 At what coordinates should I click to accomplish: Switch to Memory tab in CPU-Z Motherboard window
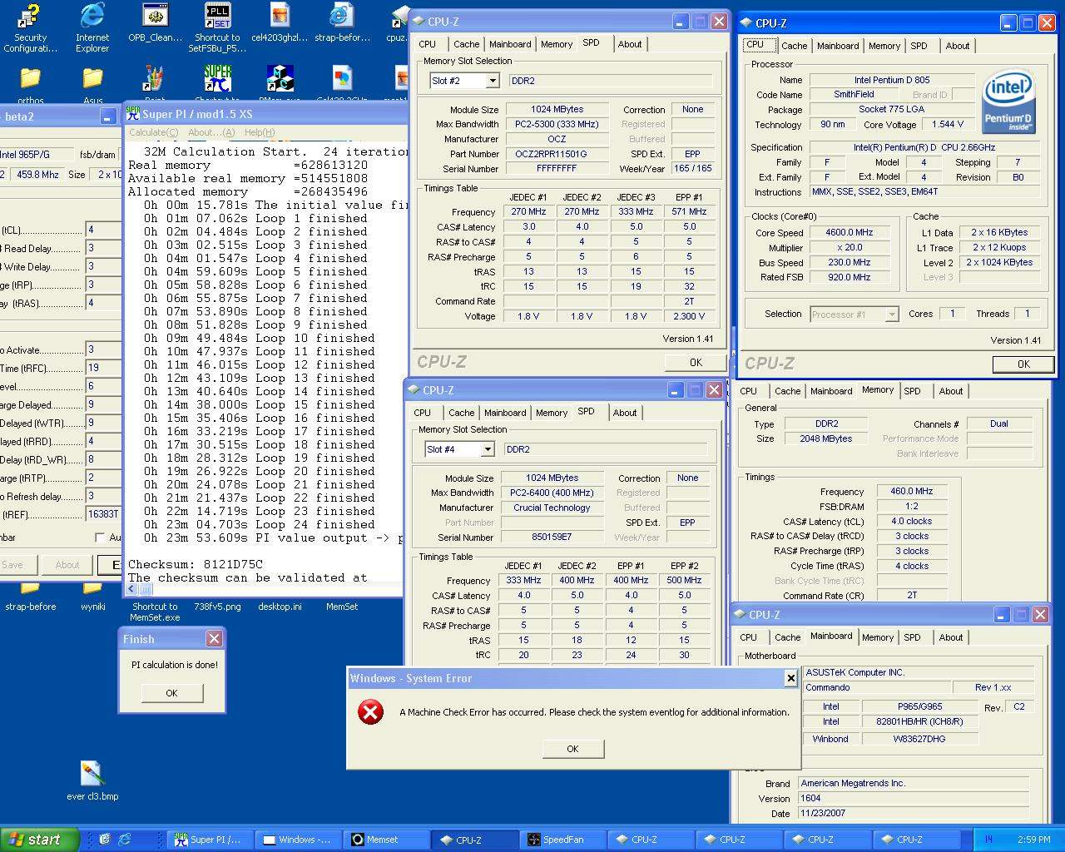pos(878,637)
